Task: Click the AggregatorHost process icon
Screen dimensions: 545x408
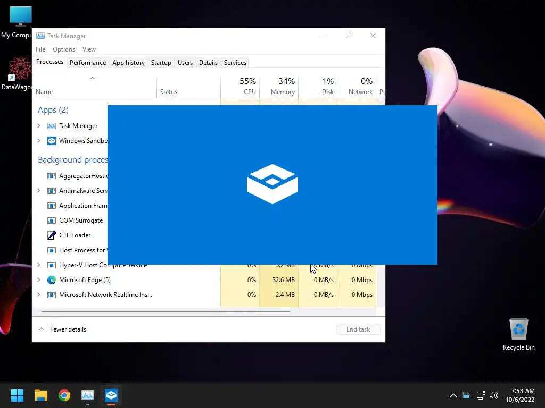Action: pyautogui.click(x=52, y=176)
